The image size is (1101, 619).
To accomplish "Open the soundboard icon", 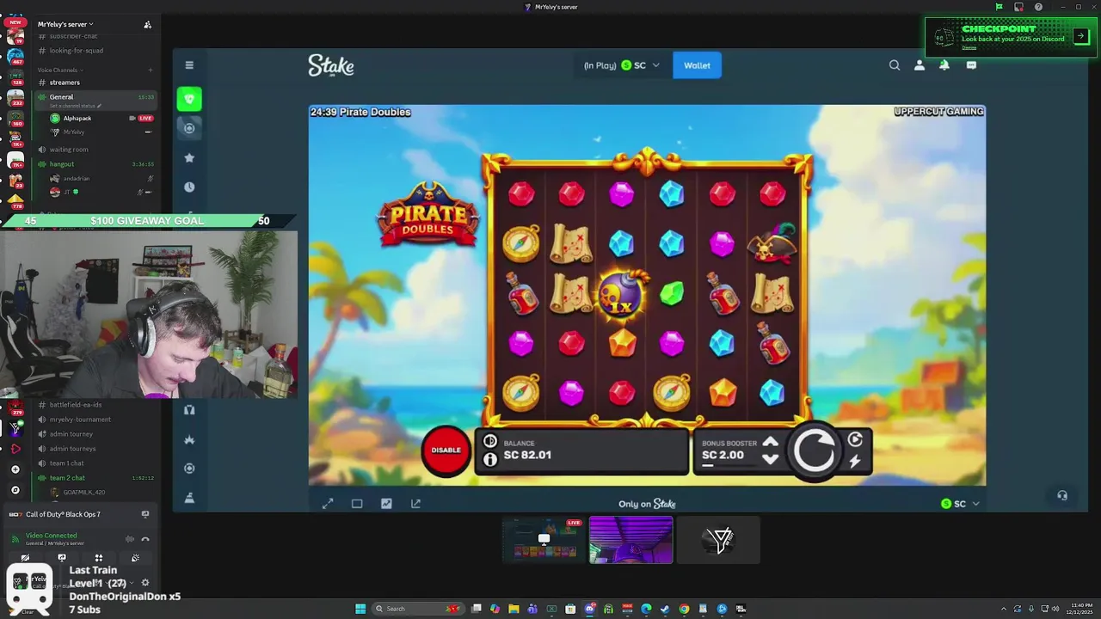I will [135, 558].
